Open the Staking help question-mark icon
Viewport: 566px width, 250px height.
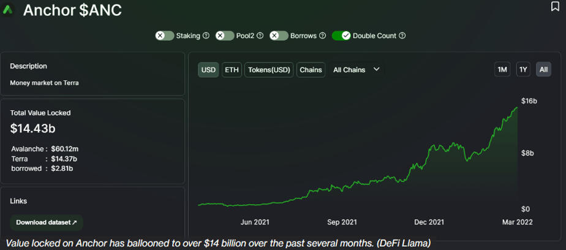(x=206, y=36)
